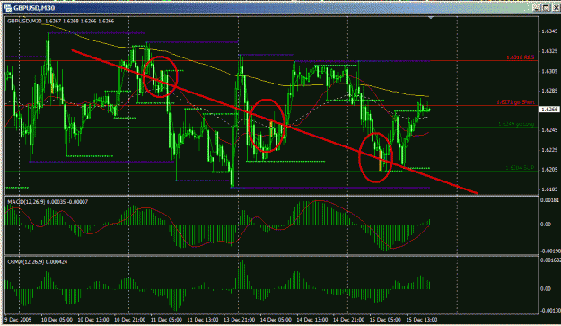Click time axis label 11 Dec 13:00
The width and height of the screenshot is (561, 326).
pos(203,320)
